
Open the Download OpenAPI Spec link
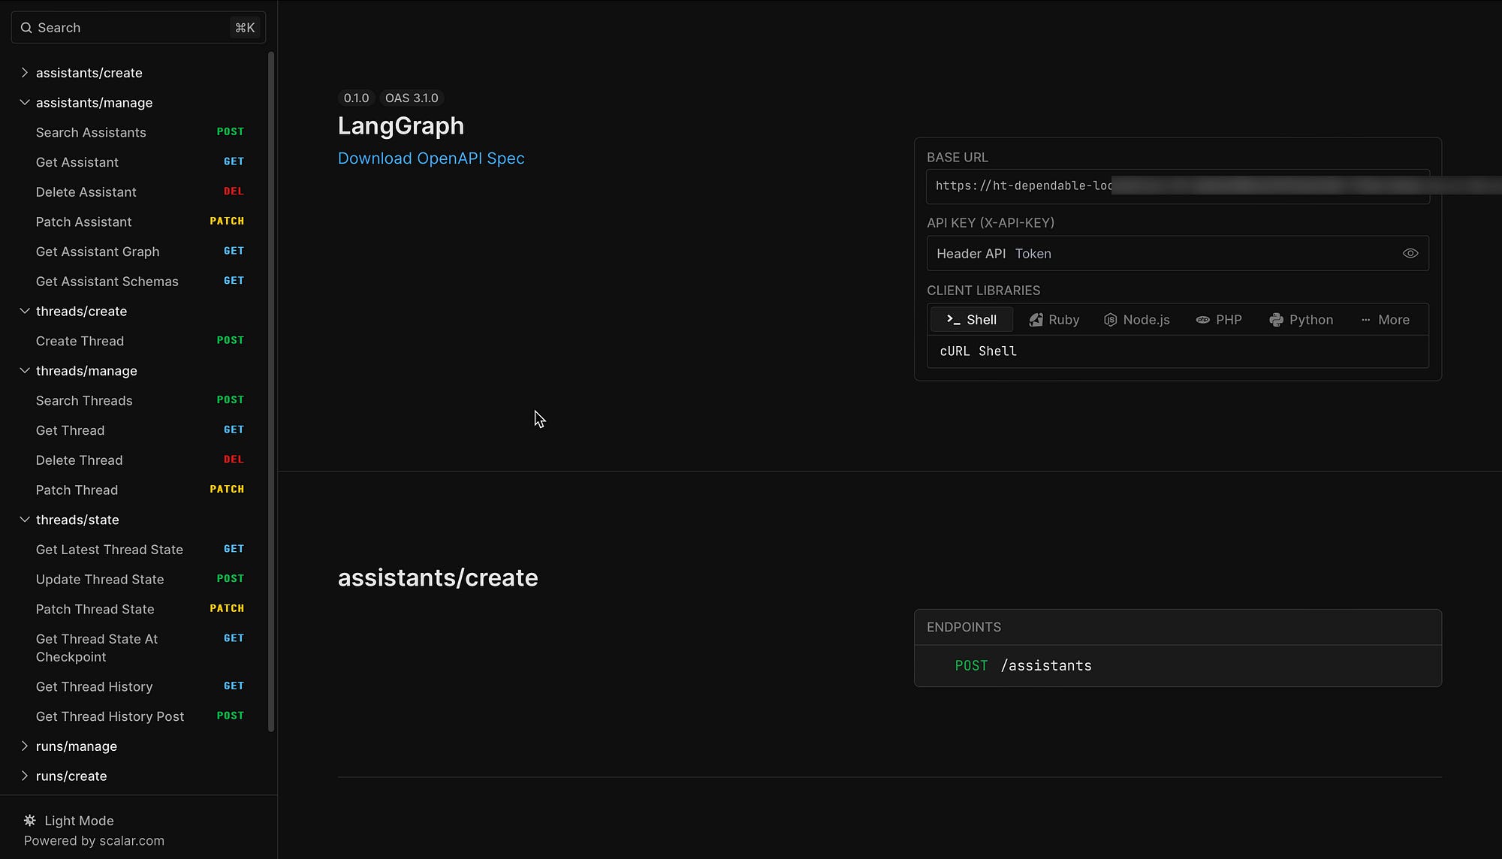point(431,158)
